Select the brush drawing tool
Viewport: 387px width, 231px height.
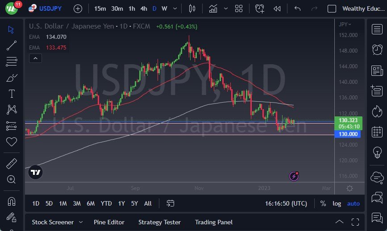pos(11,78)
